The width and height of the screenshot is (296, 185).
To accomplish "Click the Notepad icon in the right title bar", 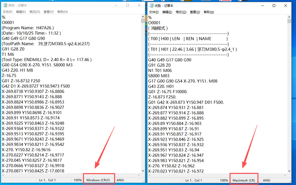I will [x=151, y=6].
